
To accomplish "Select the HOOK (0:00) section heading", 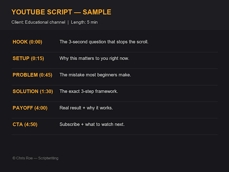I will click(28, 42).
